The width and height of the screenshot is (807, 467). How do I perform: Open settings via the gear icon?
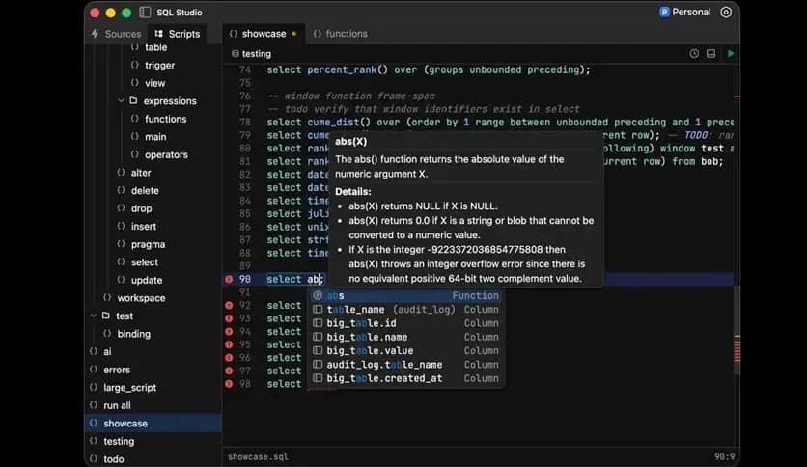[726, 13]
